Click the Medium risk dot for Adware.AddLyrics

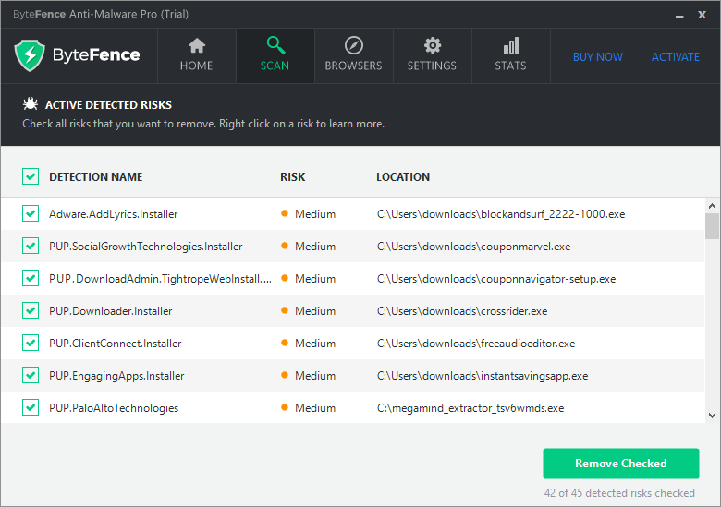click(x=285, y=213)
